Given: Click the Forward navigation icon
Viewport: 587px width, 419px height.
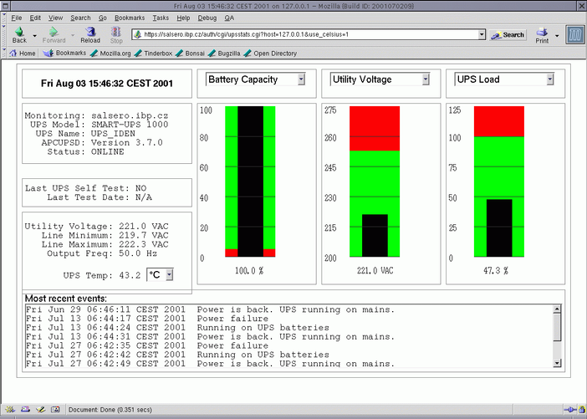Looking at the screenshot, I should coord(54,35).
